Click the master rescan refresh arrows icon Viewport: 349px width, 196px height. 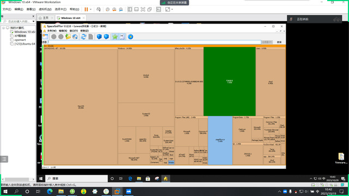coord(83,36)
